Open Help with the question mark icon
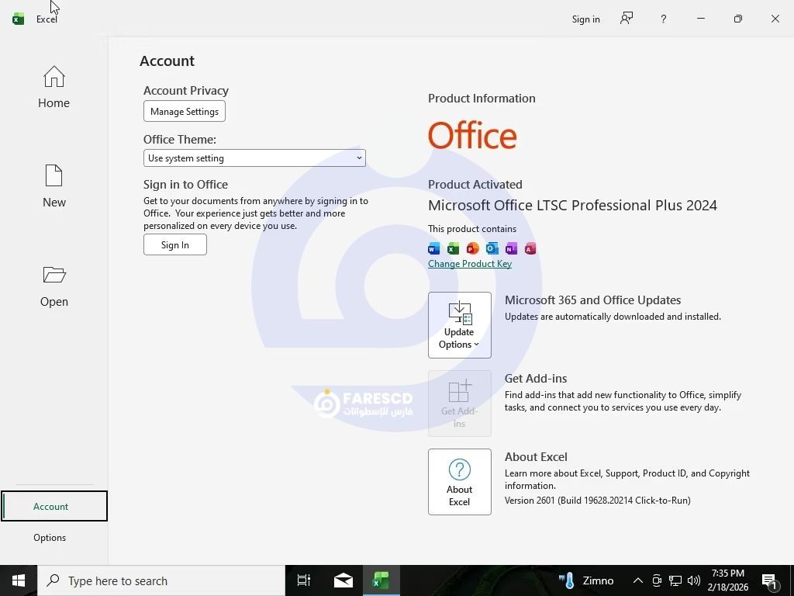 663,19
